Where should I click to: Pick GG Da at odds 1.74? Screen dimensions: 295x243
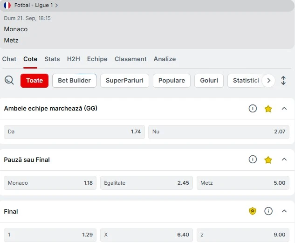click(74, 132)
